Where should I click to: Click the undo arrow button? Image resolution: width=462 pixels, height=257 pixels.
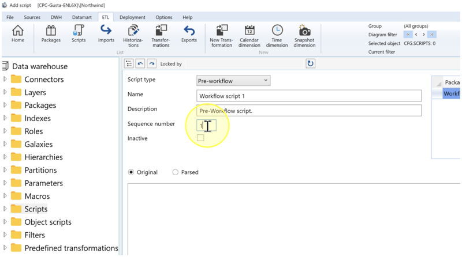click(x=140, y=63)
